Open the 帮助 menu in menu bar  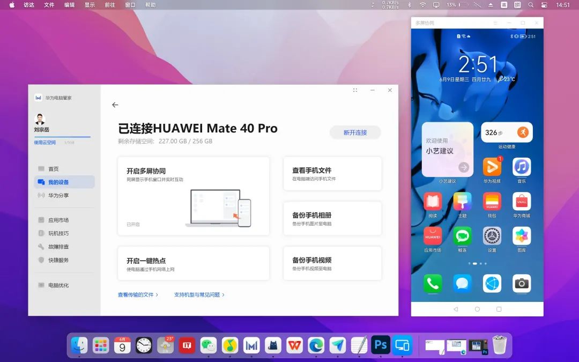[x=150, y=5]
